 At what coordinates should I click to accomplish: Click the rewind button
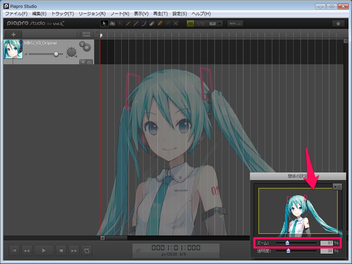27,251
